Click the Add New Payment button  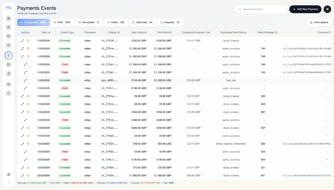point(305,9)
